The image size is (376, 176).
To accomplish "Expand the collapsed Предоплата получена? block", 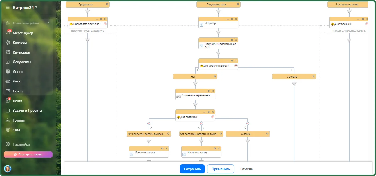I will 87,31.
